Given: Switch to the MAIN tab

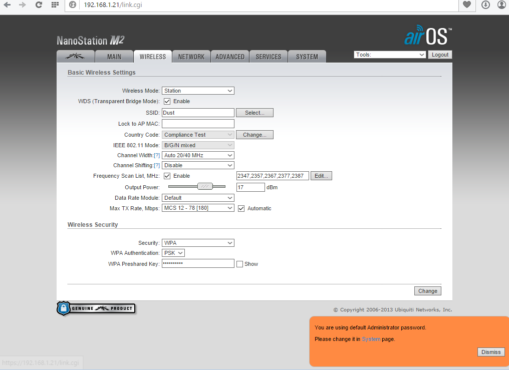Looking at the screenshot, I should pyautogui.click(x=114, y=57).
